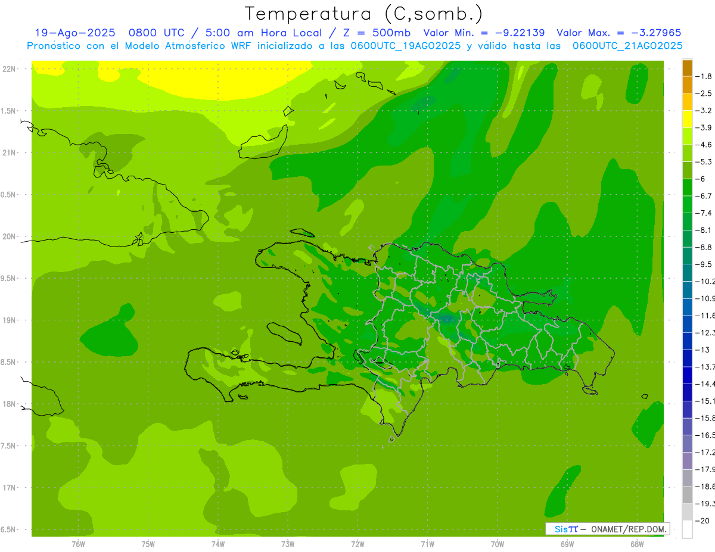Click the 'Valor Max. = -3.27965' value
Image resolution: width=715 pixels, height=552 pixels.
pyautogui.click(x=618, y=33)
